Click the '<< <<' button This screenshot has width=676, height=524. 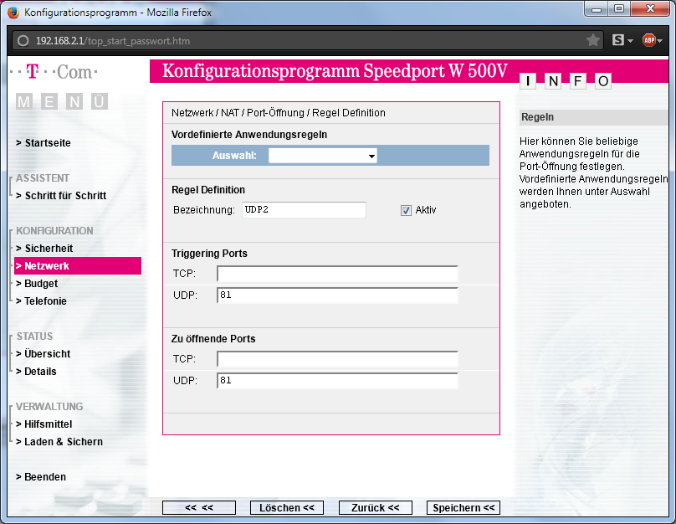click(x=199, y=507)
